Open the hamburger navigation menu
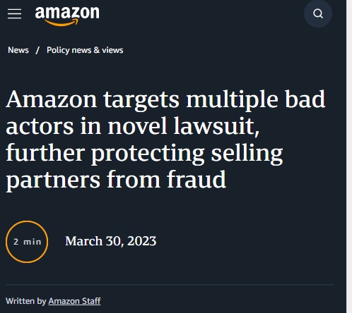The height and width of the screenshot is (313, 352). (14, 13)
